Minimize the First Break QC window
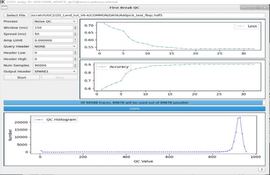This screenshot has height=175, width=270. [251, 8]
